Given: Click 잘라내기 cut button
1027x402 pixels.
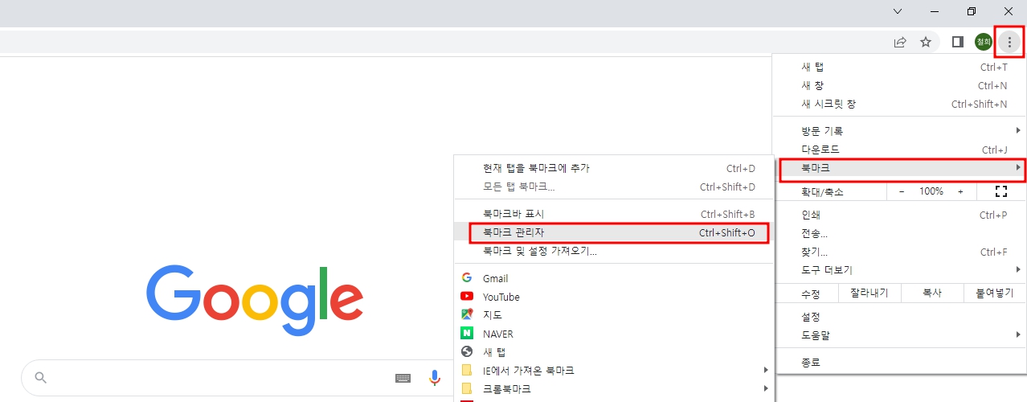Looking at the screenshot, I should tap(869, 293).
